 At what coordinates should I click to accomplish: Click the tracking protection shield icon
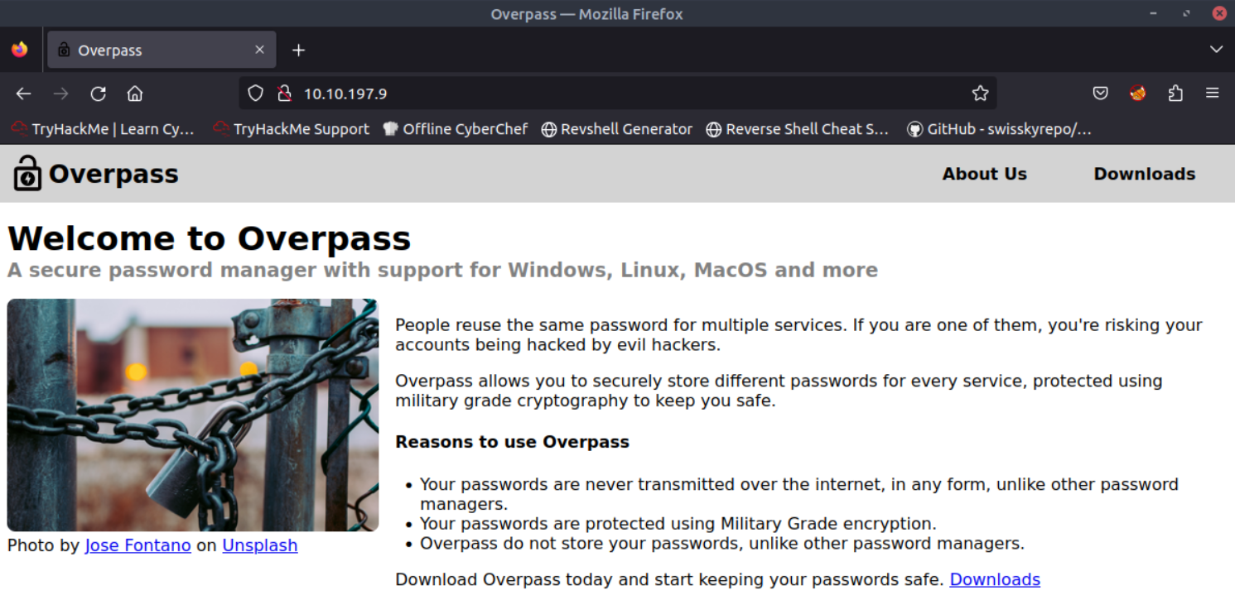[x=256, y=94]
